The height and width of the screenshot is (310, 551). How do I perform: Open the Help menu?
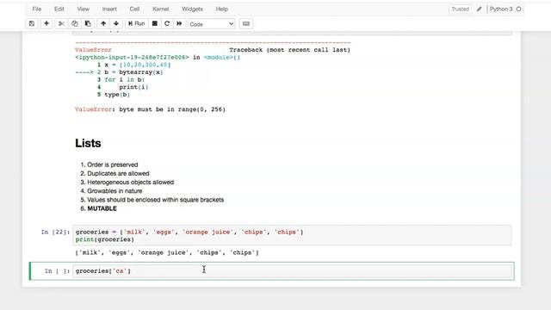222,9
